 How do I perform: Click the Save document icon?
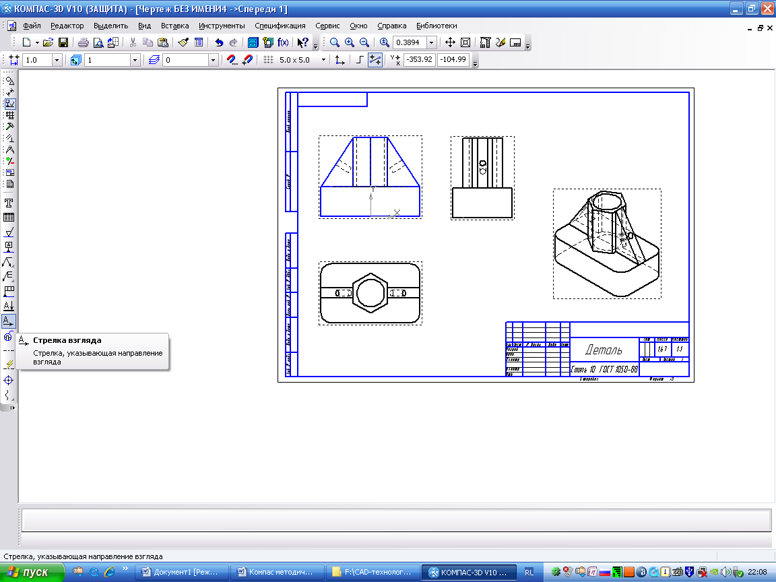(x=63, y=42)
